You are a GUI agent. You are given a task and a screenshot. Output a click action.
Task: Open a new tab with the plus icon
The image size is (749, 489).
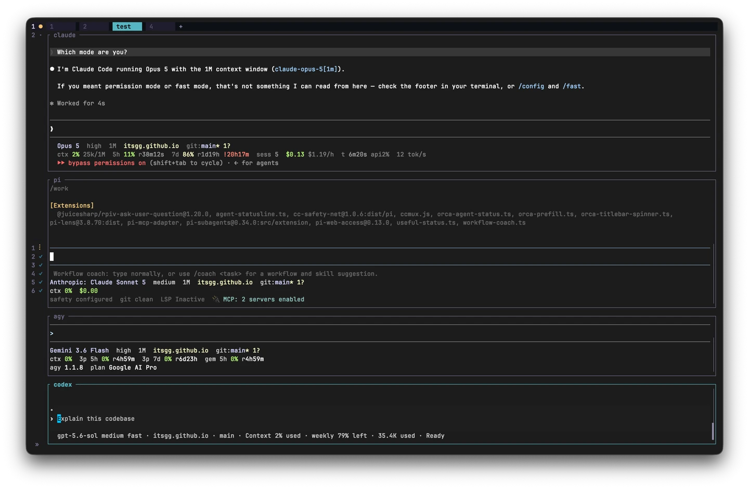pos(180,27)
